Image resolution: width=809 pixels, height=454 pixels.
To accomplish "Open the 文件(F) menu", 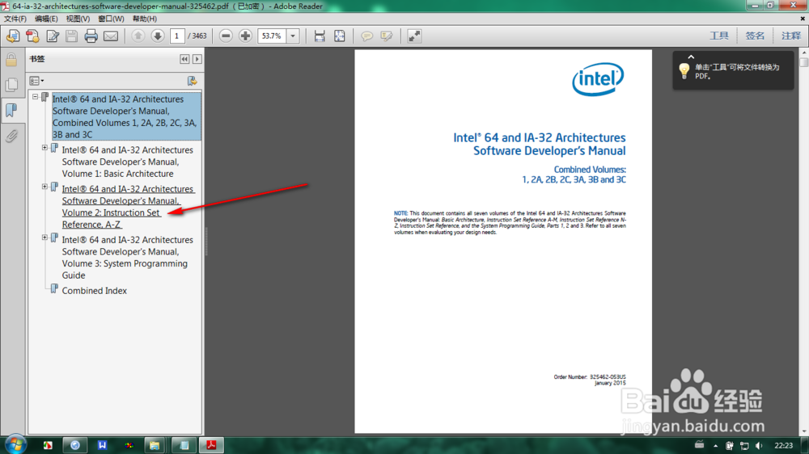I will (15, 19).
